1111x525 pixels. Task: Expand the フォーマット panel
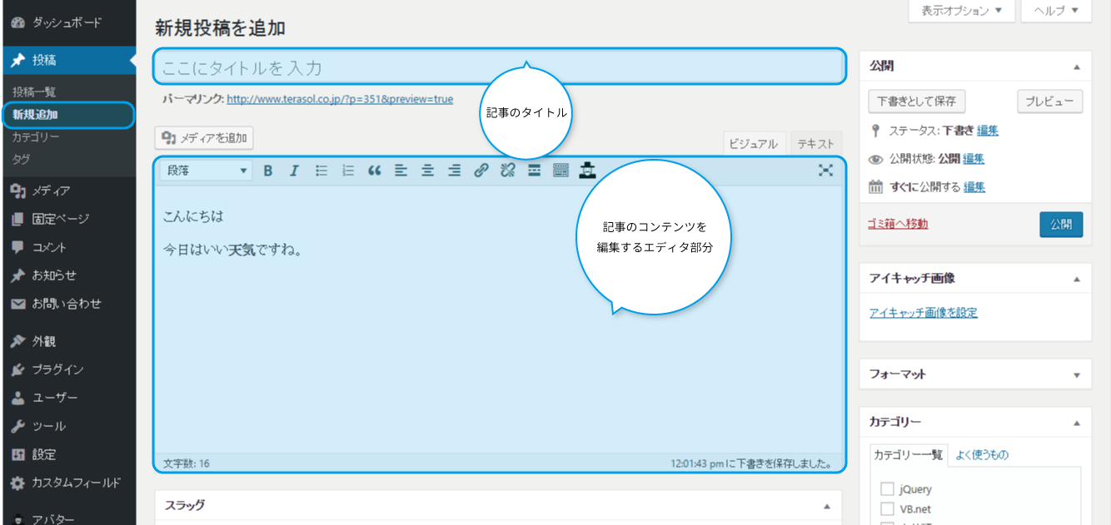coord(1076,374)
